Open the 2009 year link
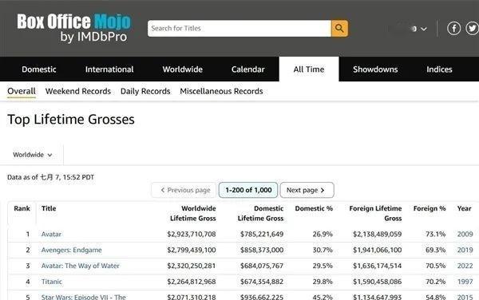Image resolution: width=479 pixels, height=300 pixels. coord(465,234)
